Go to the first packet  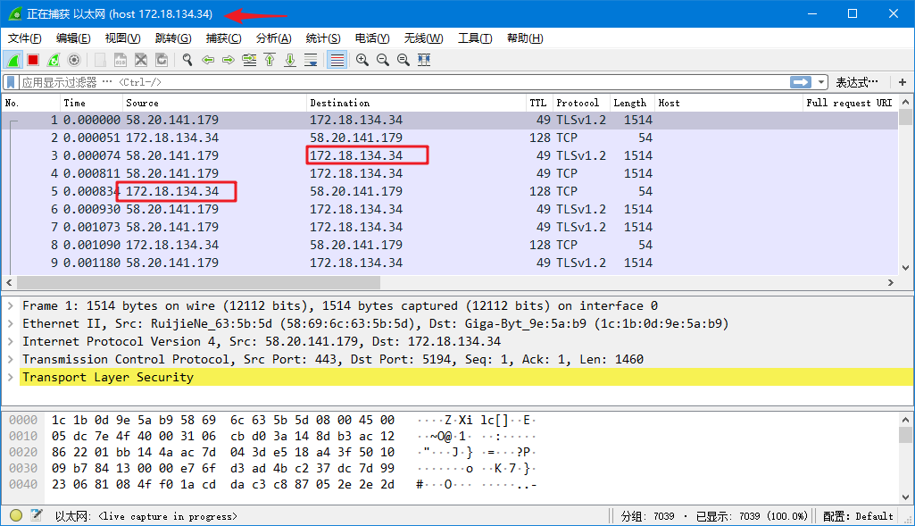click(270, 60)
